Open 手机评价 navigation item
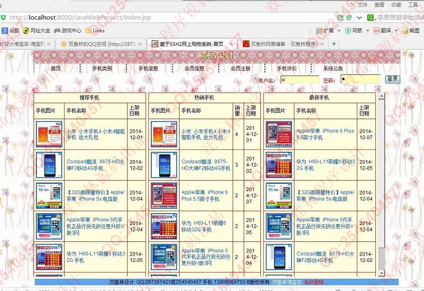Screen dimensions: 424x291 [287, 68]
